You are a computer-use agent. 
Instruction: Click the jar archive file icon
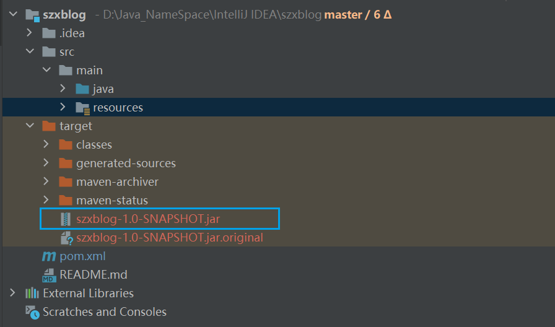pyautogui.click(x=66, y=219)
